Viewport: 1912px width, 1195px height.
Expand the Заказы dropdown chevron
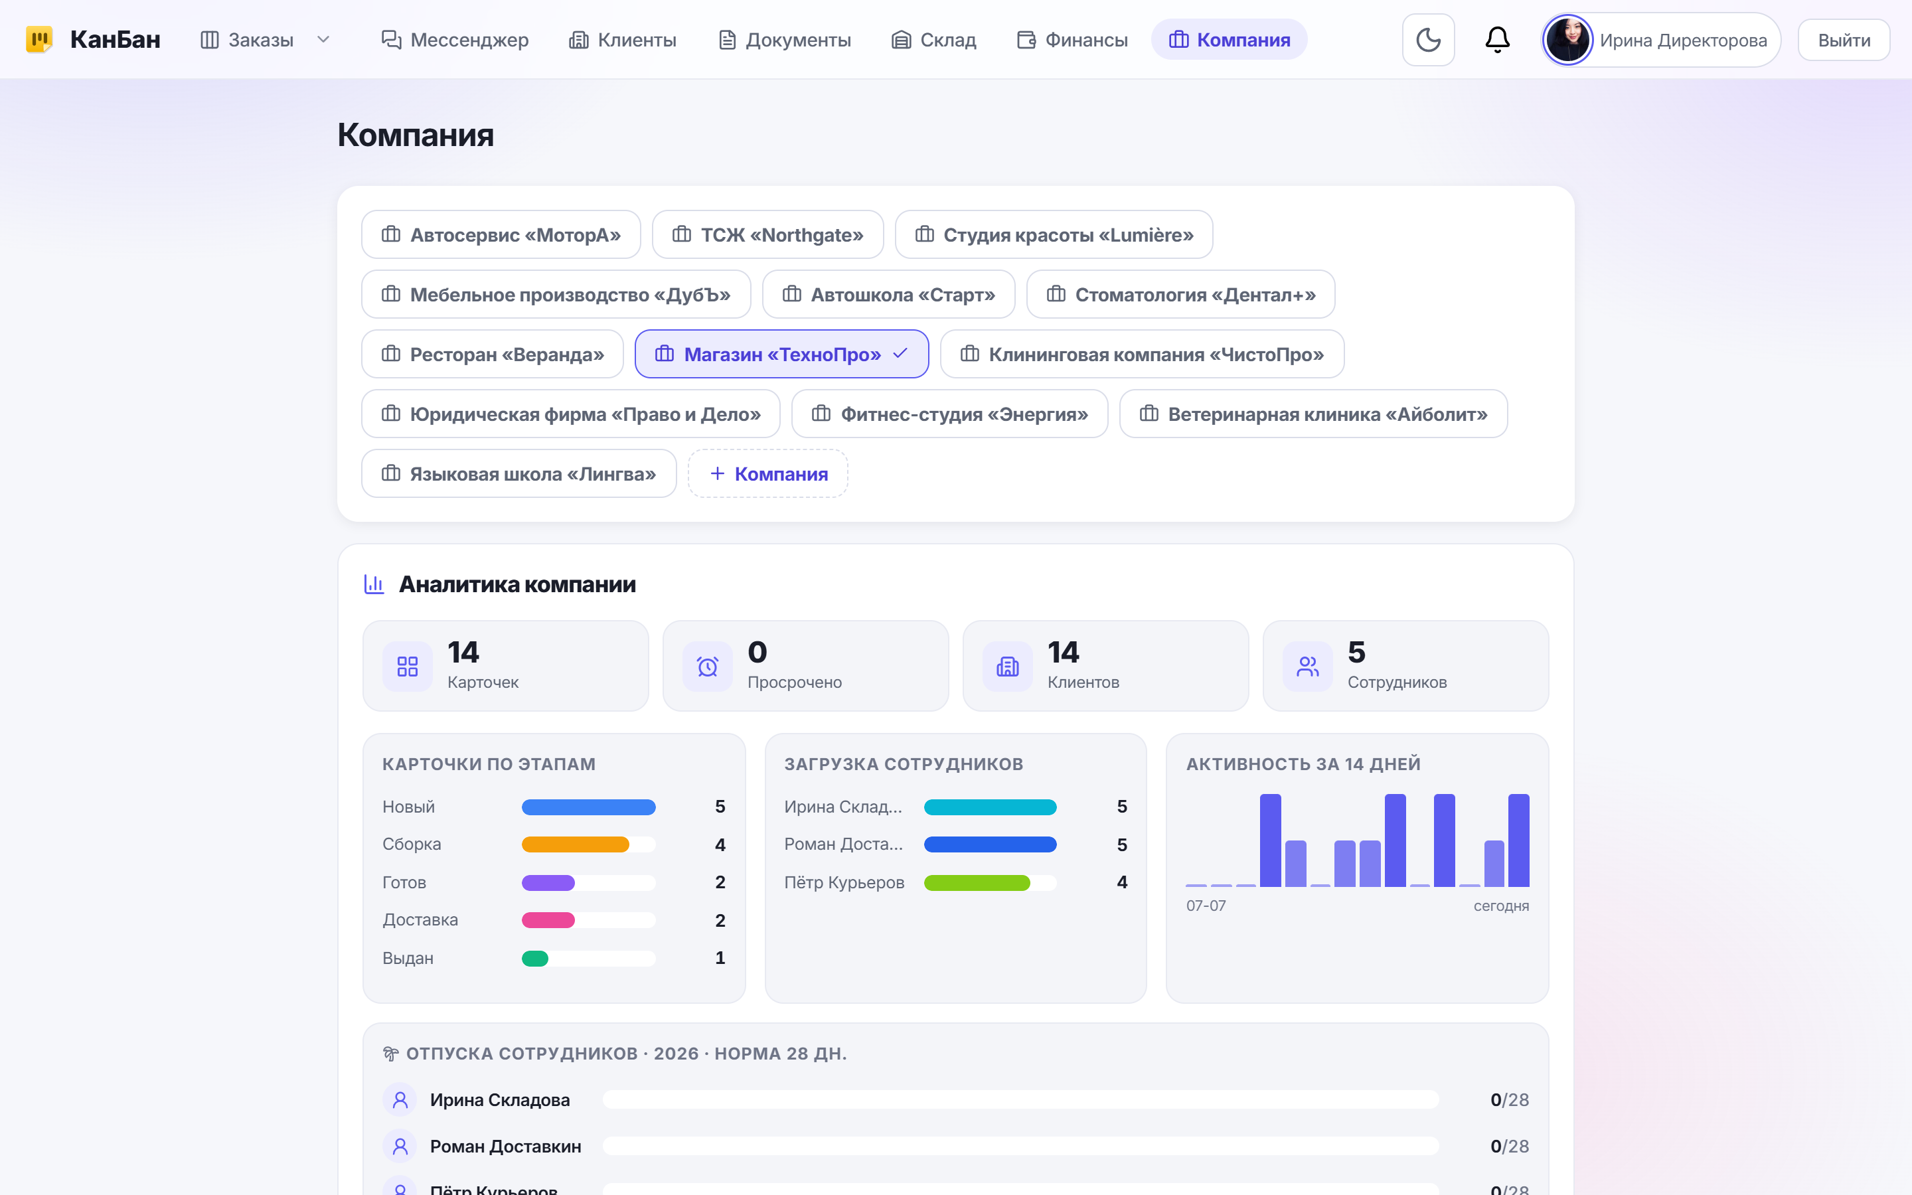[323, 40]
